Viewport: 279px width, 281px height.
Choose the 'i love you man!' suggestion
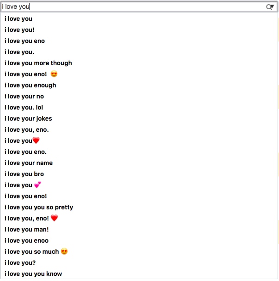pyautogui.click(x=139, y=230)
